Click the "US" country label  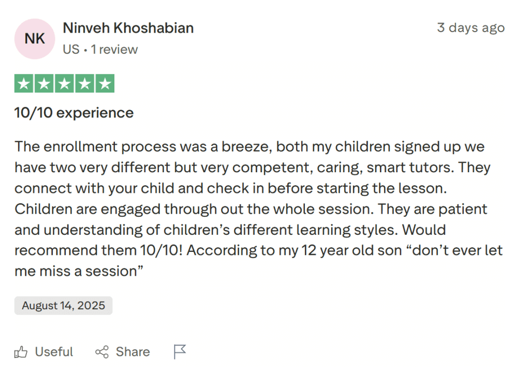71,50
